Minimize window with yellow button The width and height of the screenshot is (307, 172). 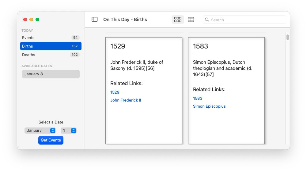coord(31,20)
